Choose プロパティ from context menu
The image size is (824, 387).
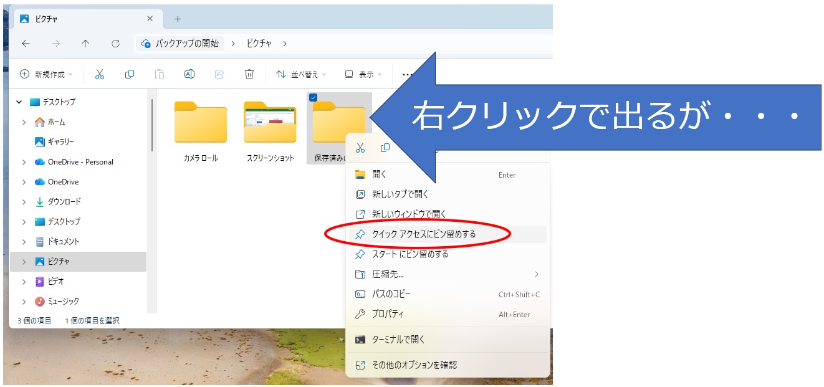[x=388, y=314]
